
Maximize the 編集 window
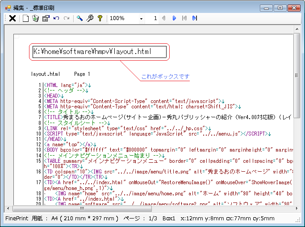(280, 8)
